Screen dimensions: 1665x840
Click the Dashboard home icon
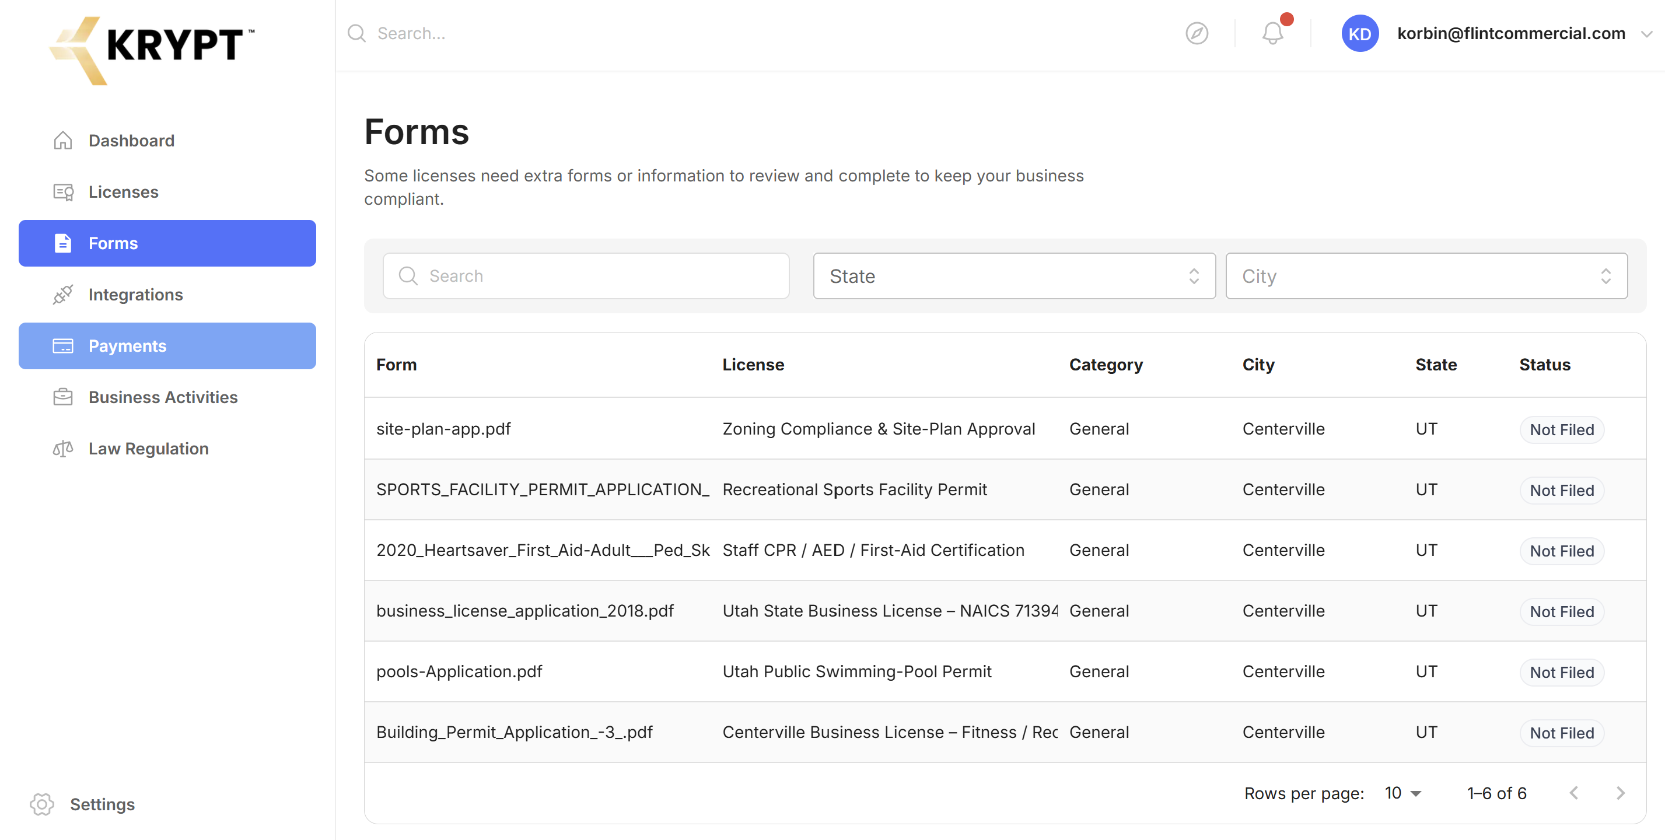[x=62, y=140]
